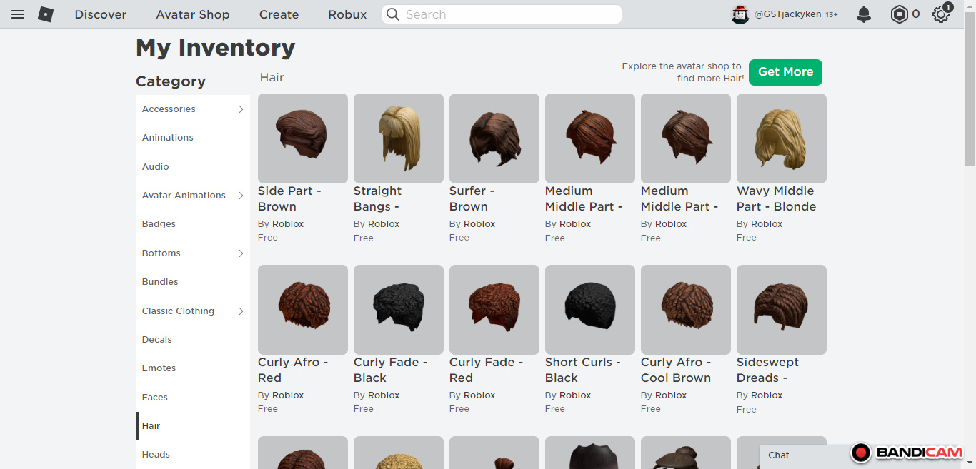Open the Chat panel

click(779, 455)
